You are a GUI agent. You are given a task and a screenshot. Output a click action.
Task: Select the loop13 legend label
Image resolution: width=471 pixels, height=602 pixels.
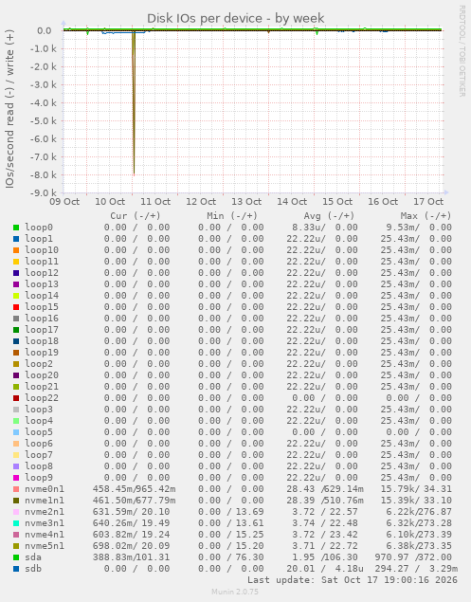(x=42, y=284)
